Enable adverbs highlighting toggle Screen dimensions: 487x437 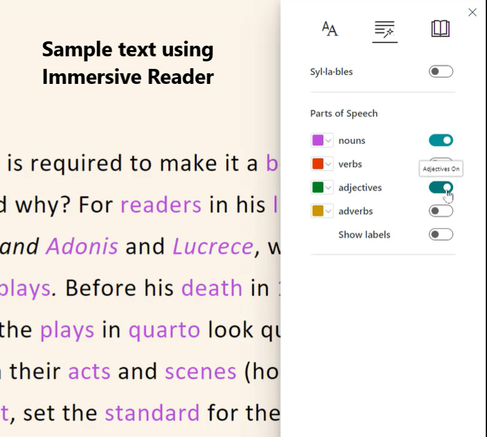point(441,211)
